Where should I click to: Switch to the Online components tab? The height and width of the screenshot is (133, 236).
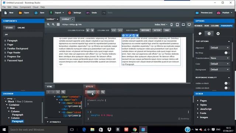[21, 28]
